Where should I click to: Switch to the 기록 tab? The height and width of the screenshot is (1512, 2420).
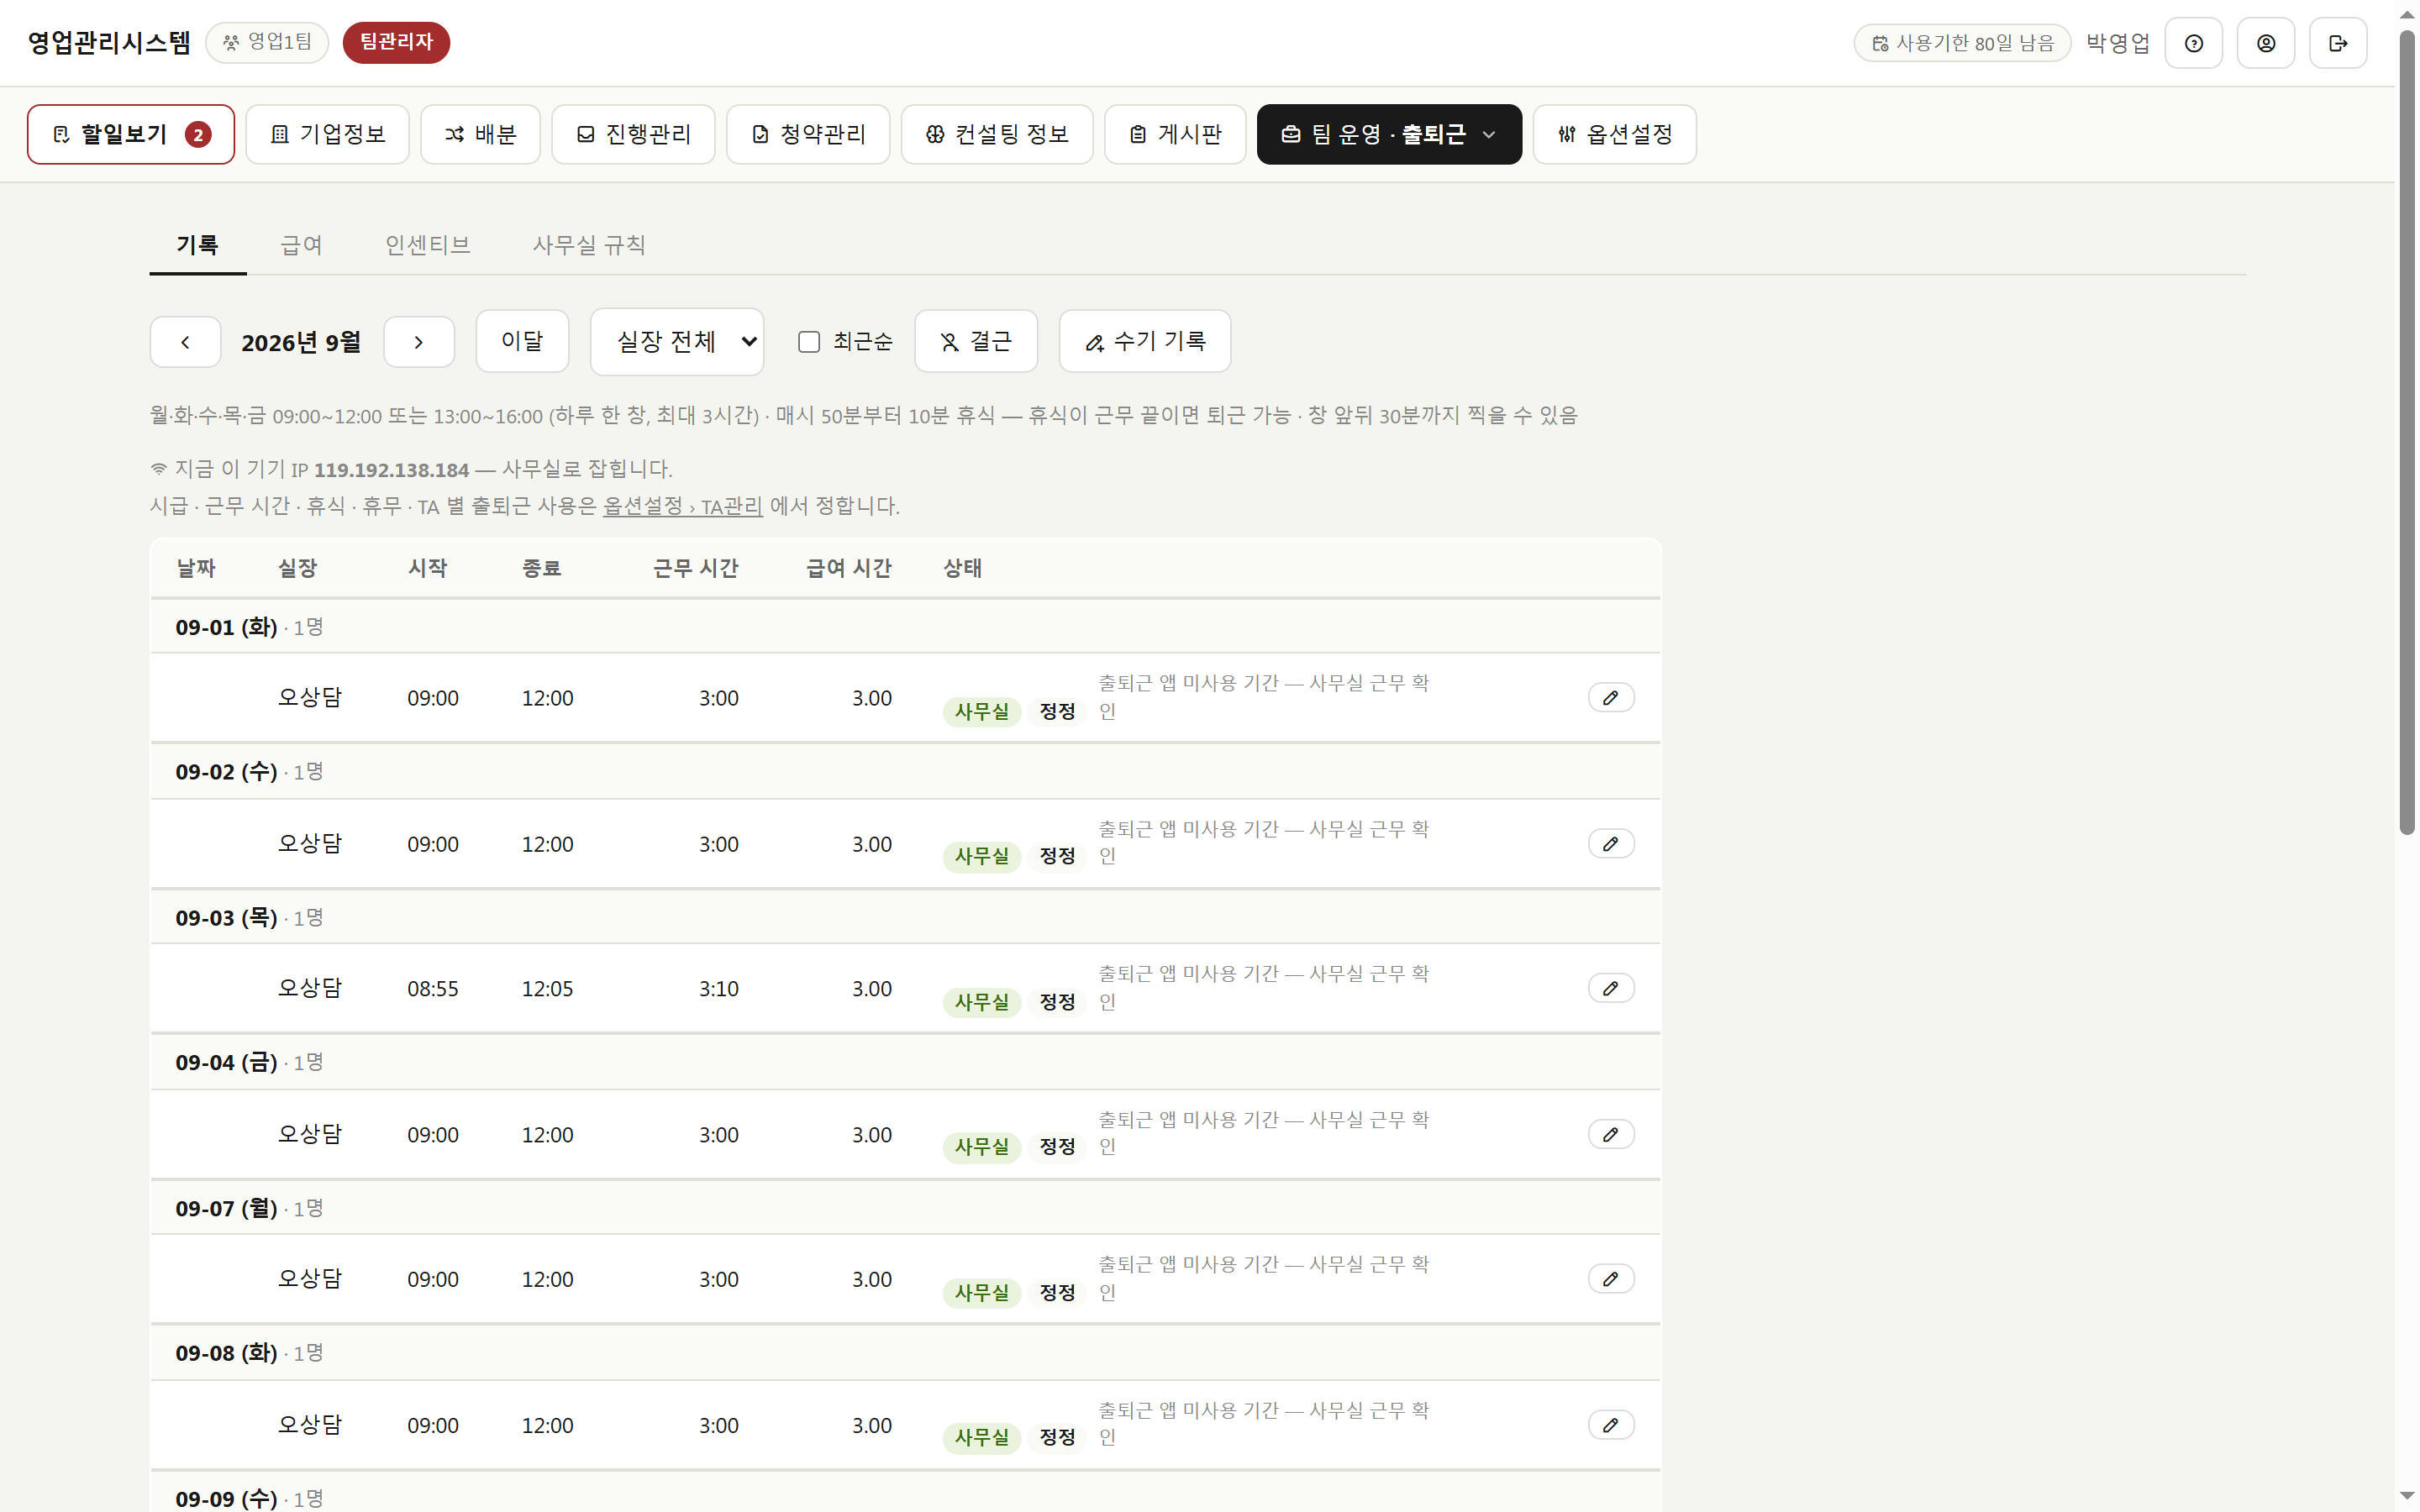click(198, 245)
